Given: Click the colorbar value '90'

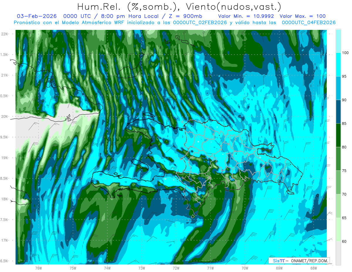Looking at the screenshot, I should (344, 100).
